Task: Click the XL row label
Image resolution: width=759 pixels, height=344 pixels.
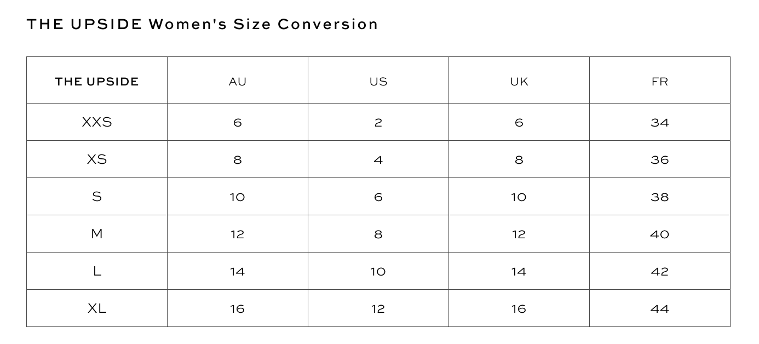Action: [97, 308]
